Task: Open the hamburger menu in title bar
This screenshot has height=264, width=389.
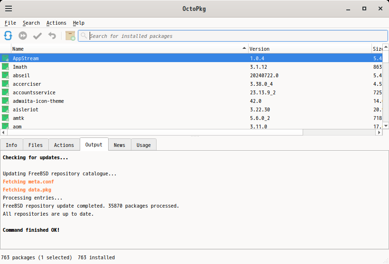Action: [9, 9]
